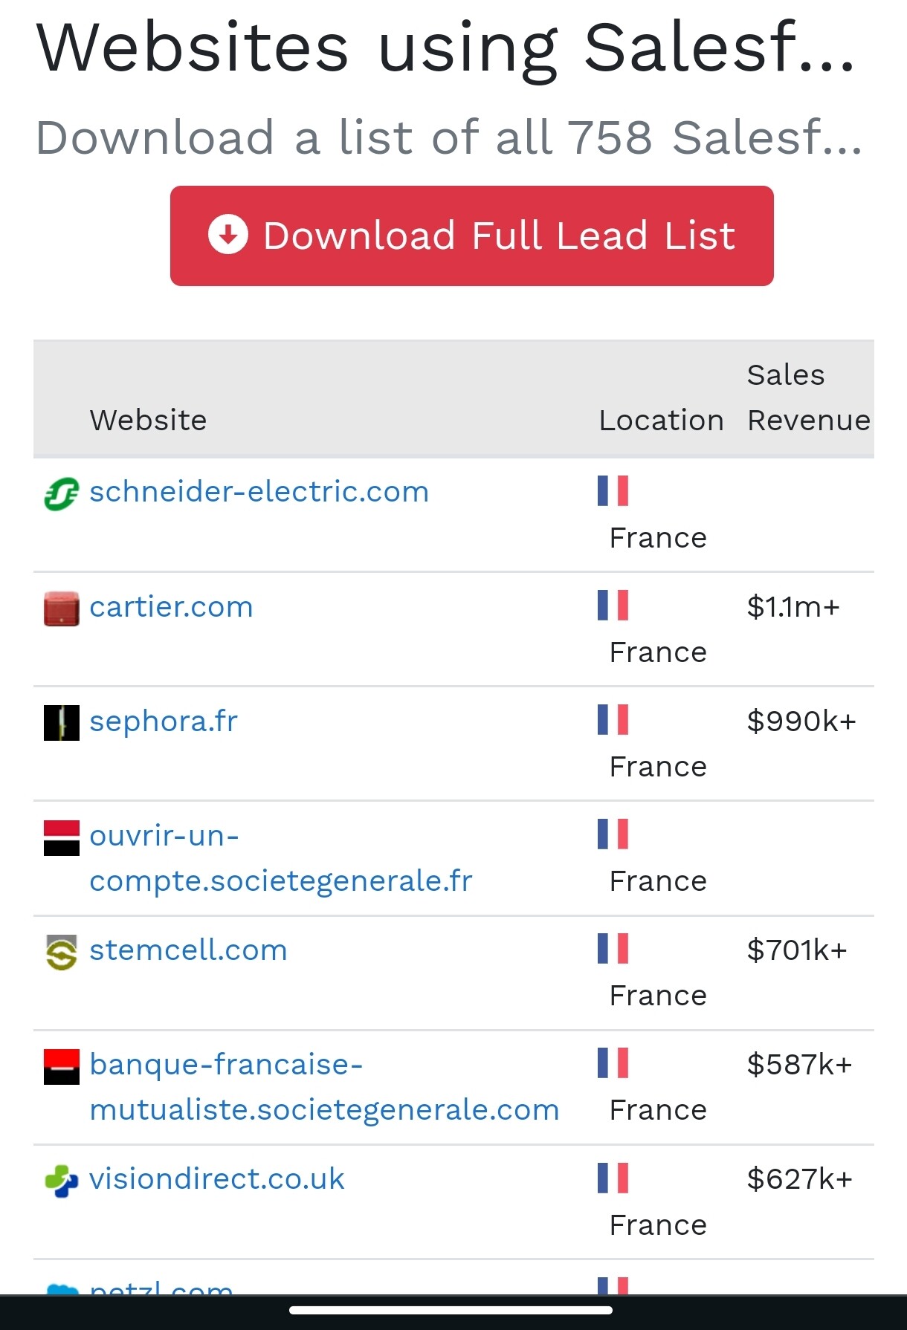Viewport: 907px width, 1330px height.
Task: Open the cartier.com link
Action: tap(171, 607)
